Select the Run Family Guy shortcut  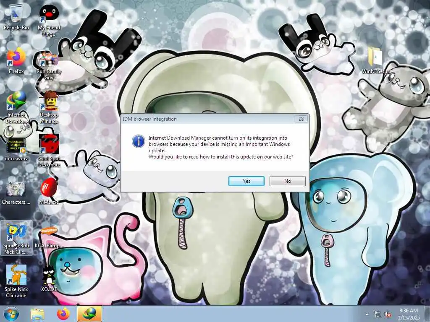click(49, 66)
